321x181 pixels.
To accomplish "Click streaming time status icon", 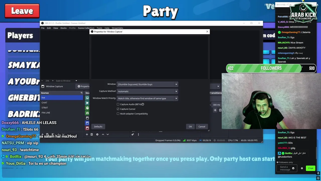I will (201, 140).
